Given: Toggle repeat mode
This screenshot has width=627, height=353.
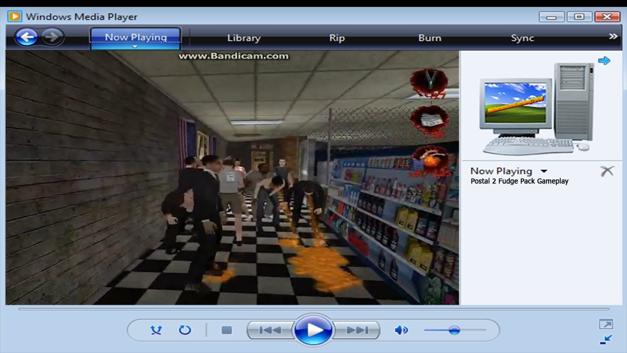Looking at the screenshot, I should point(185,330).
